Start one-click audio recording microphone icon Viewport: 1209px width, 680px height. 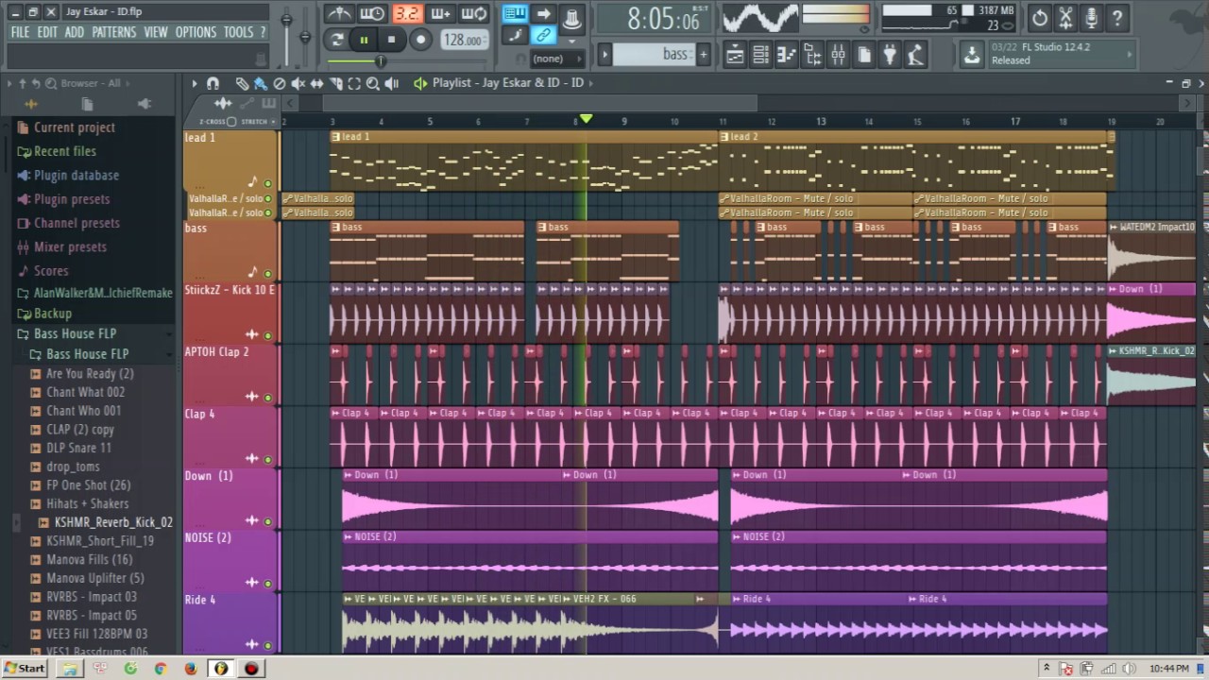[x=1091, y=17]
